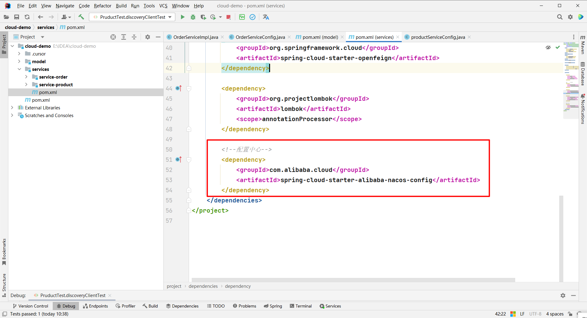
Task: Hide the Project panel with the minus icon
Action: coord(158,37)
